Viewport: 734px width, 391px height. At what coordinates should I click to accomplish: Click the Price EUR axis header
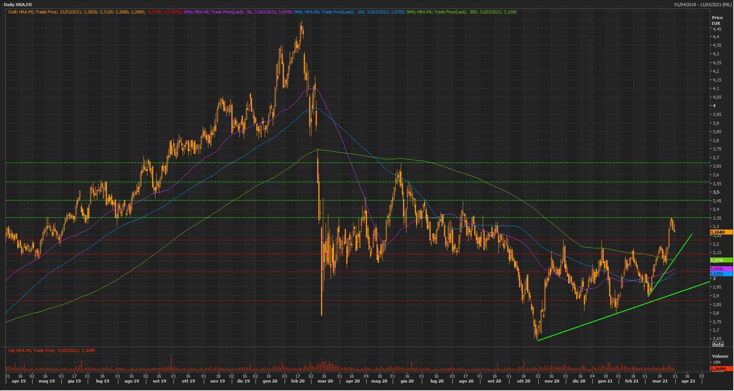click(x=717, y=20)
